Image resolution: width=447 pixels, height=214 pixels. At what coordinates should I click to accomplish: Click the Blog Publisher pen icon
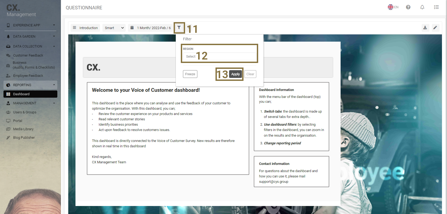pos(8,137)
